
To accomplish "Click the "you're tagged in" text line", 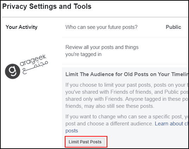I will tap(83, 54).
